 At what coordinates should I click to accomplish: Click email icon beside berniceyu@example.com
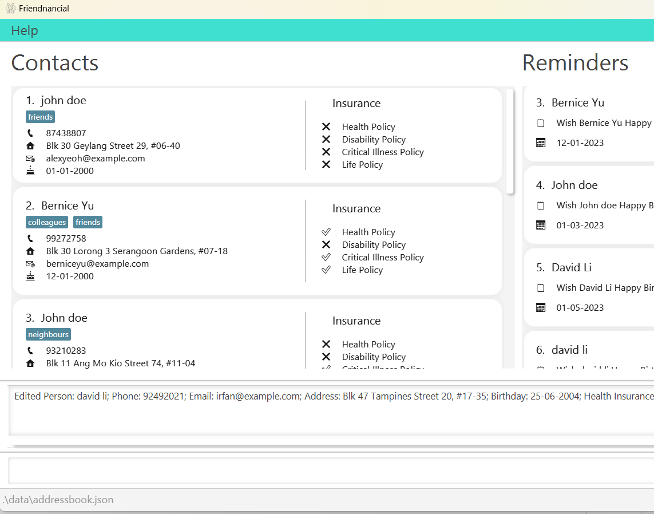pos(30,264)
